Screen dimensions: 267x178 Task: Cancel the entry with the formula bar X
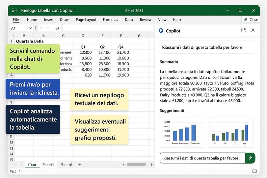click(x=42, y=28)
